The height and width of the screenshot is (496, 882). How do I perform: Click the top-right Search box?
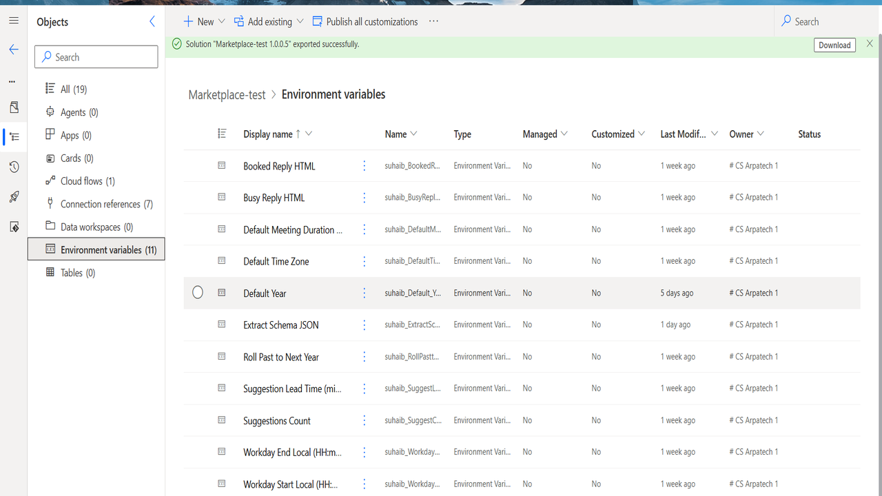(828, 21)
